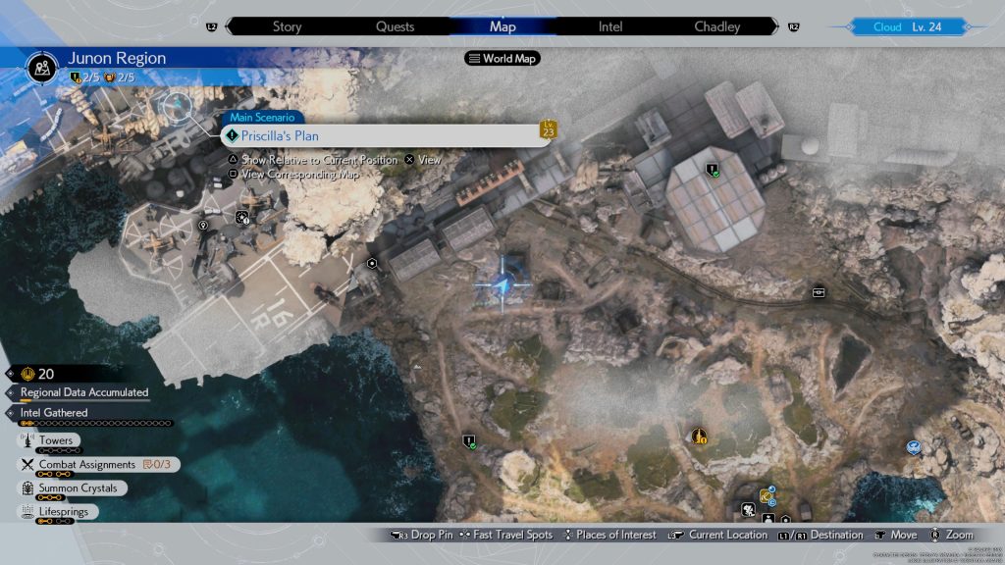Switch to the Story tab
This screenshot has width=1005, height=565.
pyautogui.click(x=287, y=26)
